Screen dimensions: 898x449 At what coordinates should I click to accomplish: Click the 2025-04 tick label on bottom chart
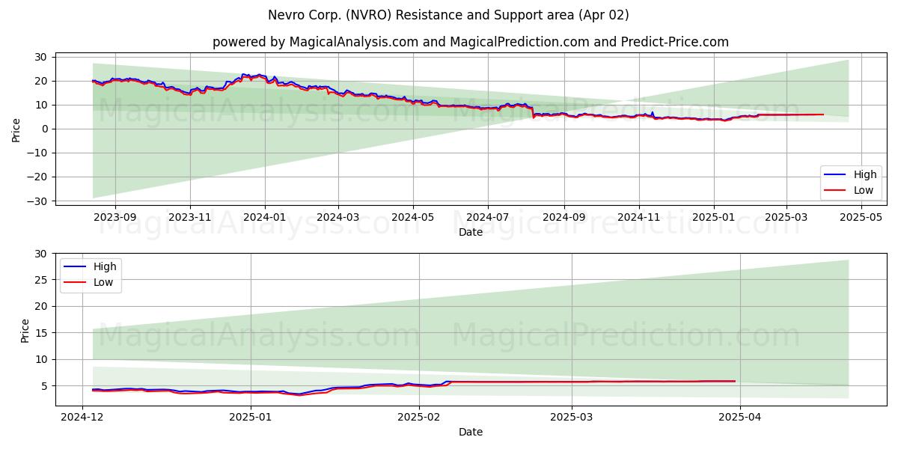(740, 418)
